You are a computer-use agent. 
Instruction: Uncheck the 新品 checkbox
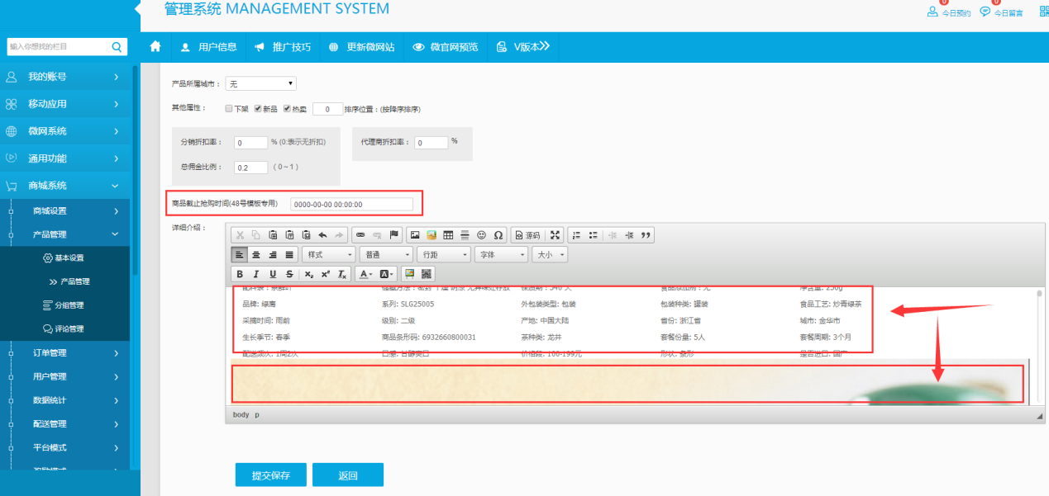point(258,109)
